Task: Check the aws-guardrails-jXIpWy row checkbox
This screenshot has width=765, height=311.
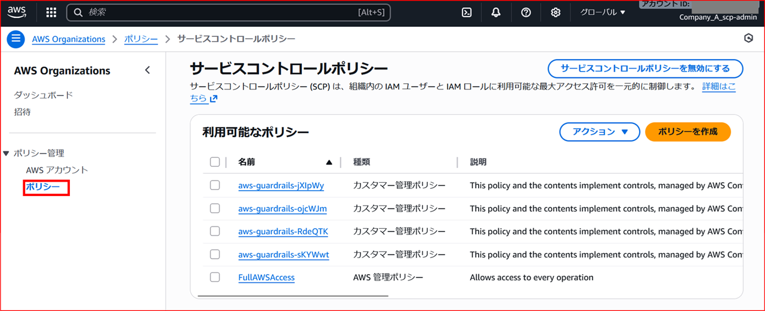Action: point(215,185)
